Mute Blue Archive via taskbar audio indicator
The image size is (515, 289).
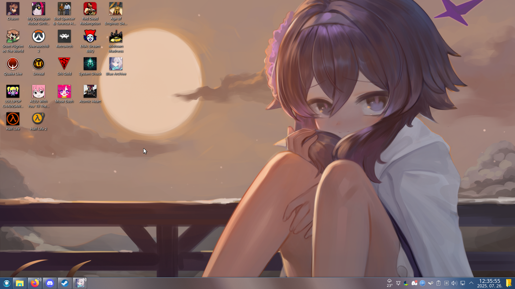(84, 280)
